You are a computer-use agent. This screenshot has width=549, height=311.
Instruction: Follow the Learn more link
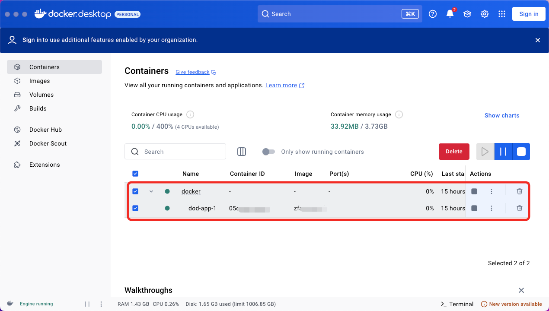click(285, 85)
